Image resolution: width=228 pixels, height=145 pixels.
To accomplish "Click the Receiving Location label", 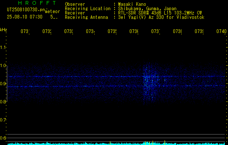I will click(88, 9).
